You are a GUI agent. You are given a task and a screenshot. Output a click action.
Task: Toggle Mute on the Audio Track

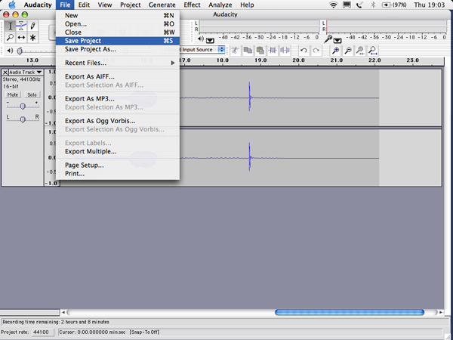point(13,95)
